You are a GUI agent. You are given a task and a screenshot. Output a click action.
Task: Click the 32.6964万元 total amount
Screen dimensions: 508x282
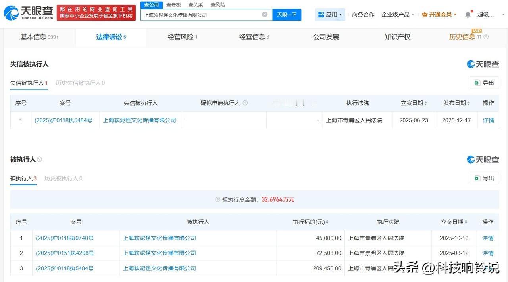(278, 199)
